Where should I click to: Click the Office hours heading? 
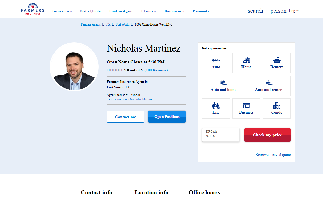click(204, 192)
